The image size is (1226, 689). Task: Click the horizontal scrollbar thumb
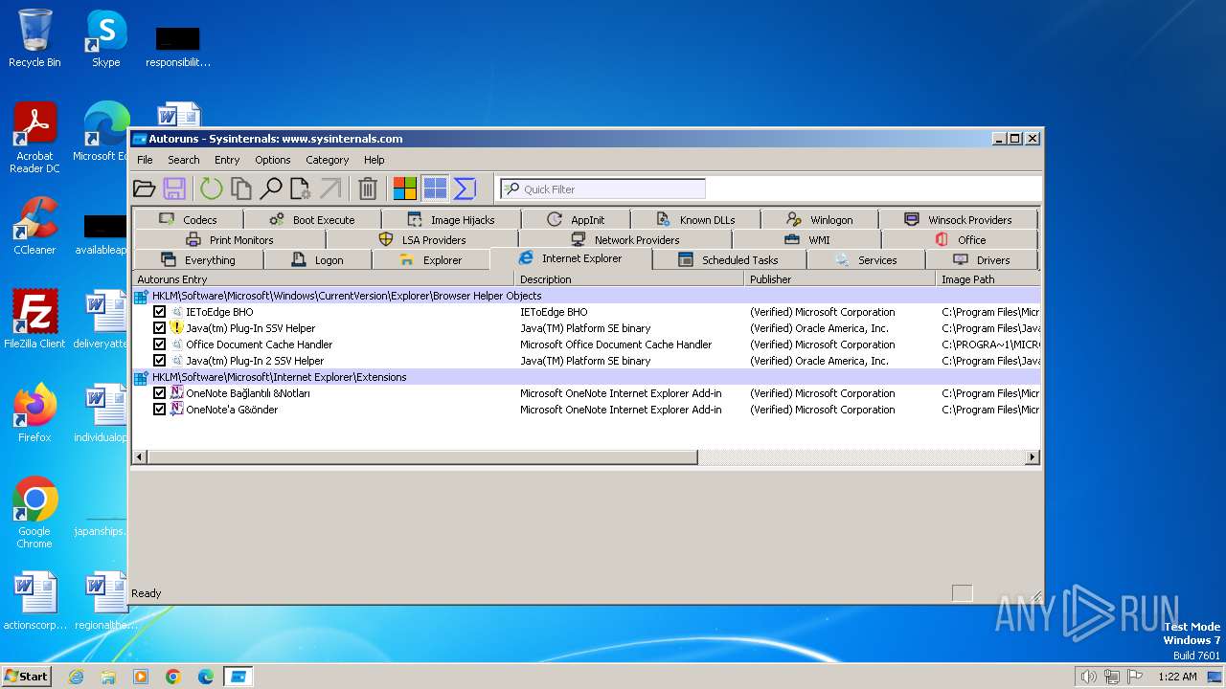click(x=422, y=457)
